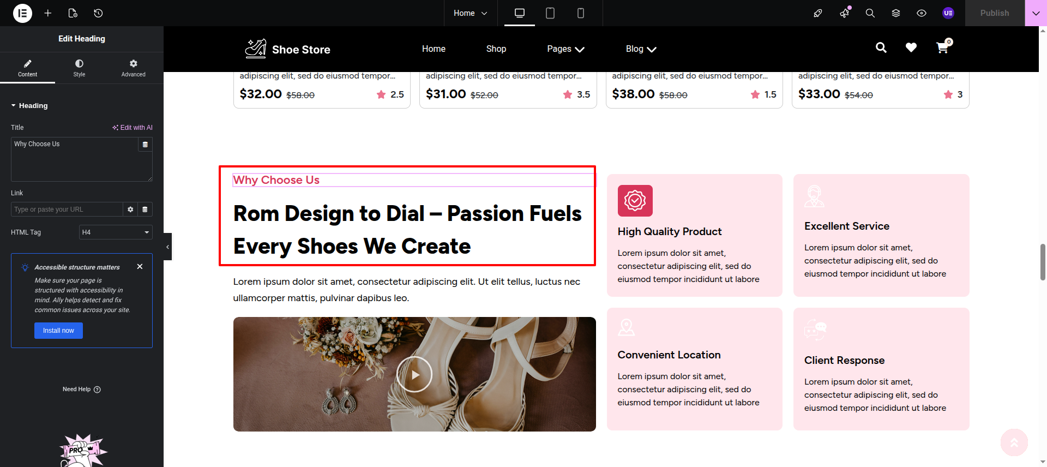Screen dimensions: 1047x467
Task: Click the Add Element plus icon
Action: tap(48, 13)
